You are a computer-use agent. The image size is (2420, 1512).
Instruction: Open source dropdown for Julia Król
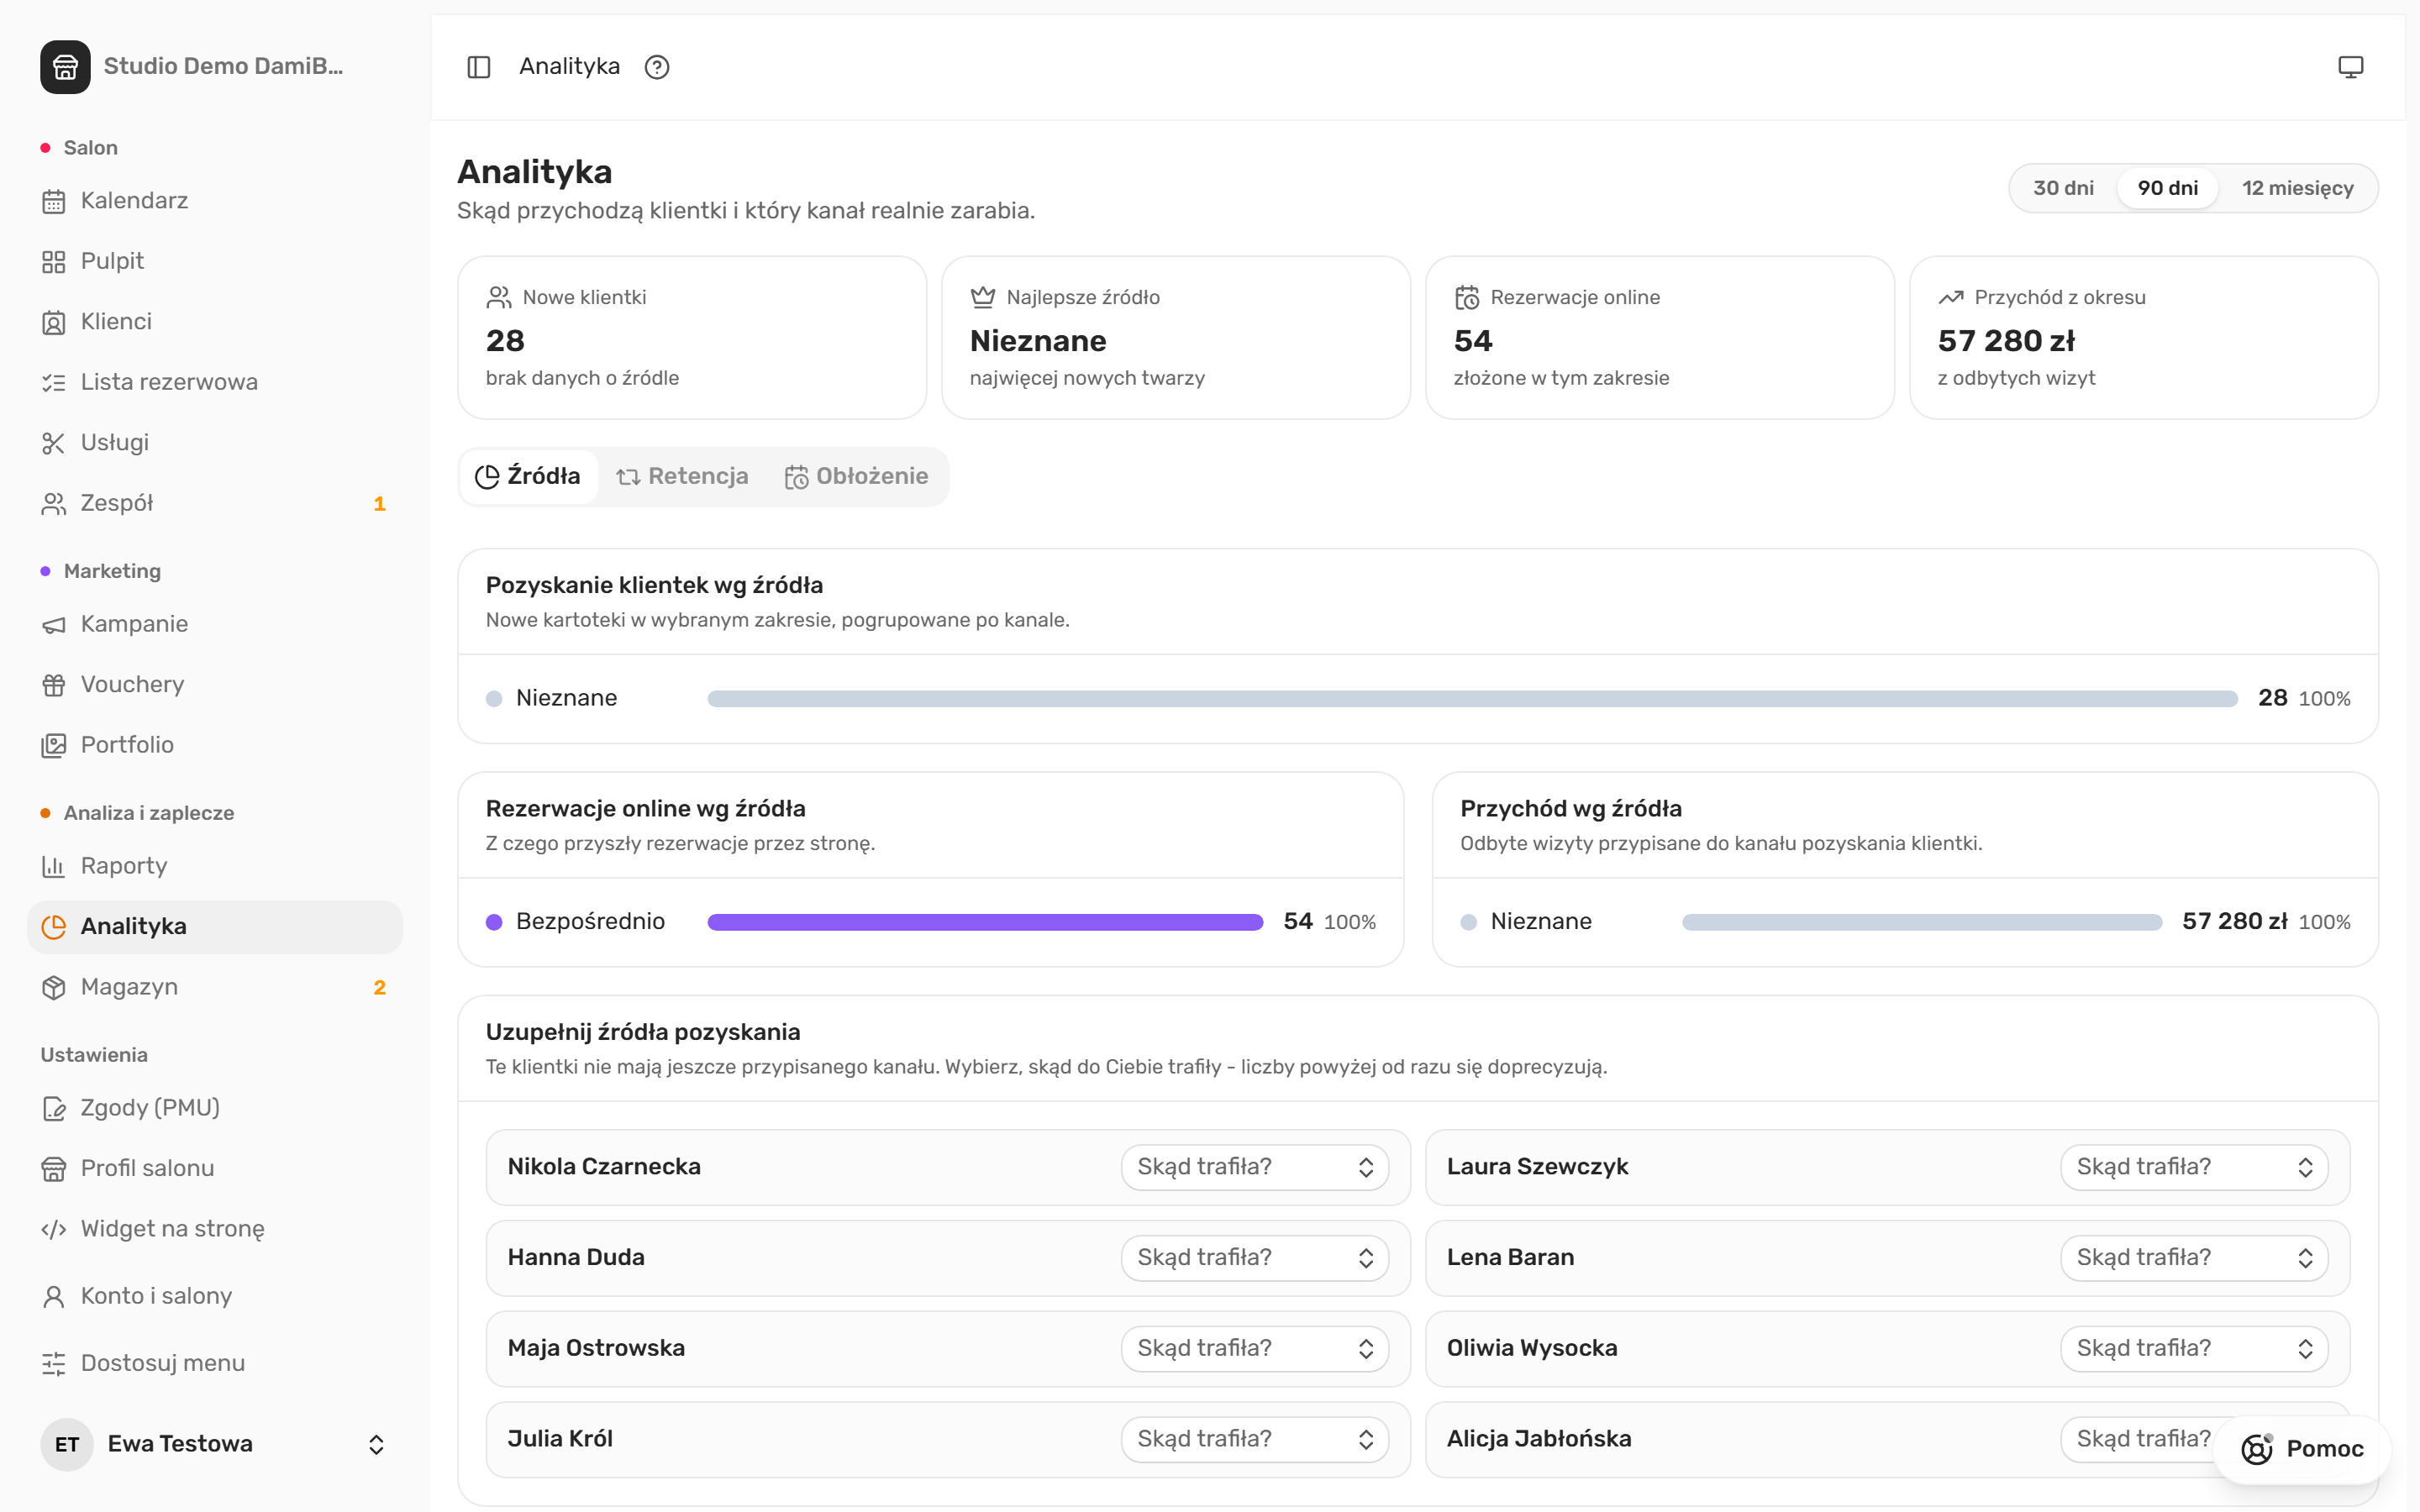tap(1255, 1440)
